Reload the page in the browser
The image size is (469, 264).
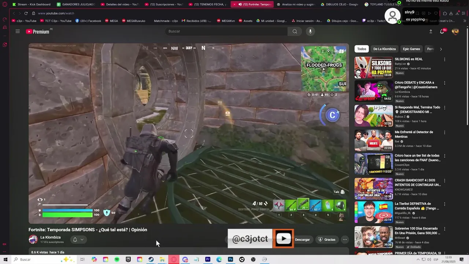(x=26, y=13)
